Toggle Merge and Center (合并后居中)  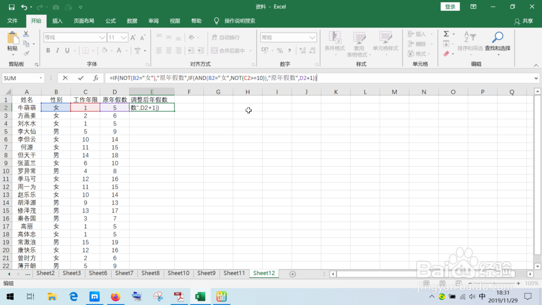point(228,50)
